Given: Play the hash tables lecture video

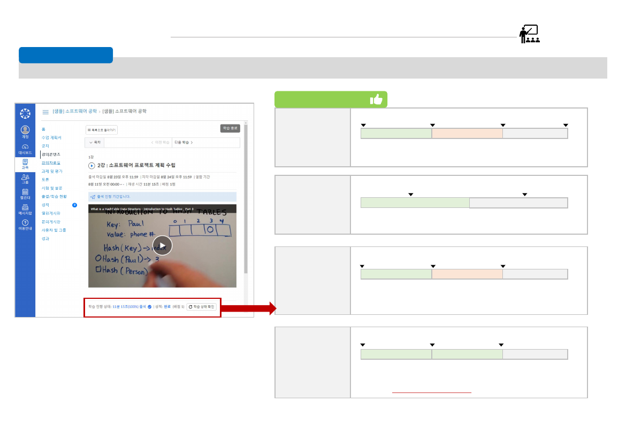Looking at the screenshot, I should pos(162,245).
